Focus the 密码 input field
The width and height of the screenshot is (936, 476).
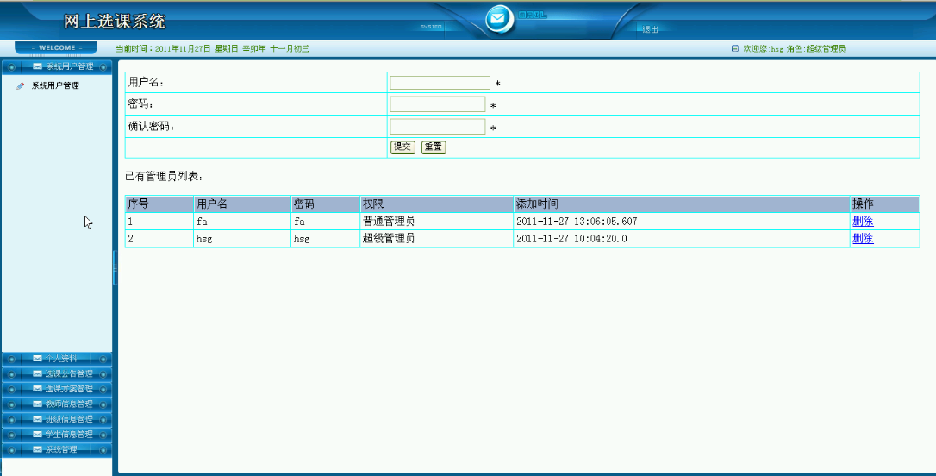click(438, 104)
